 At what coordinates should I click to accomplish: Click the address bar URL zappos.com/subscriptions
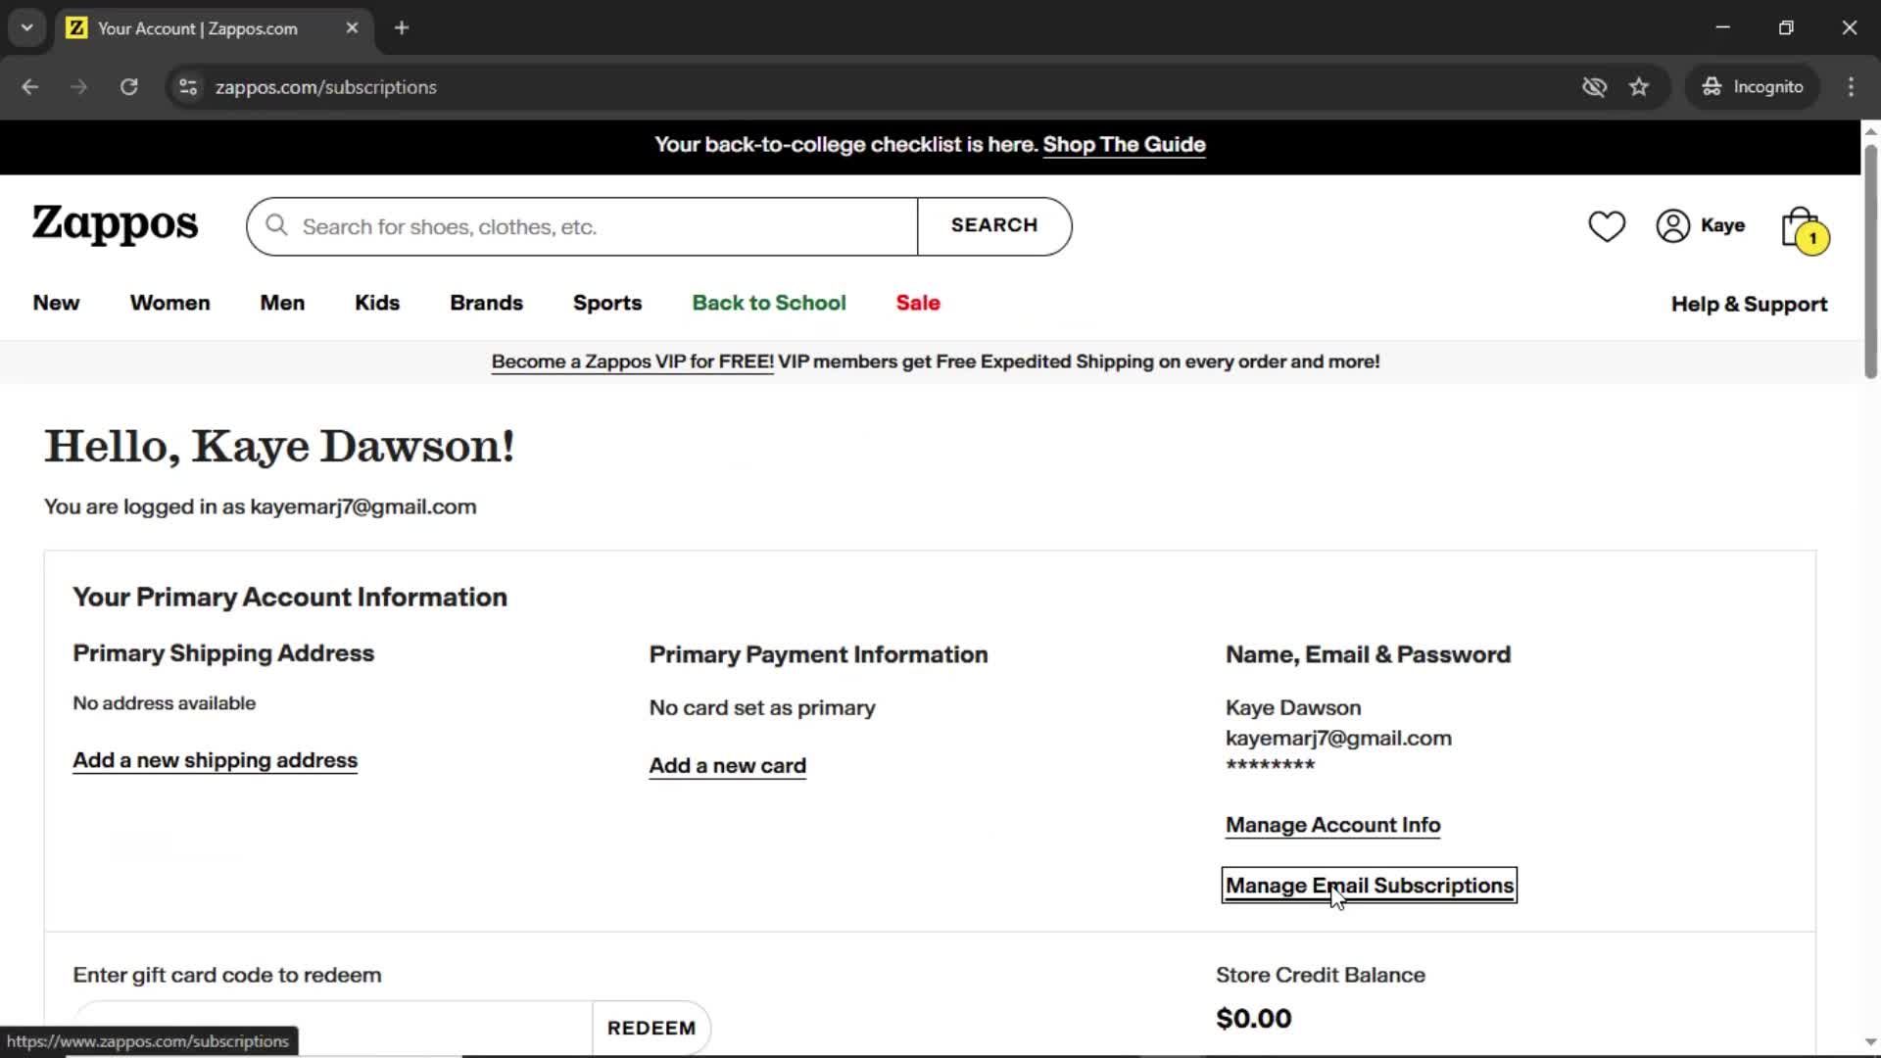point(326,87)
